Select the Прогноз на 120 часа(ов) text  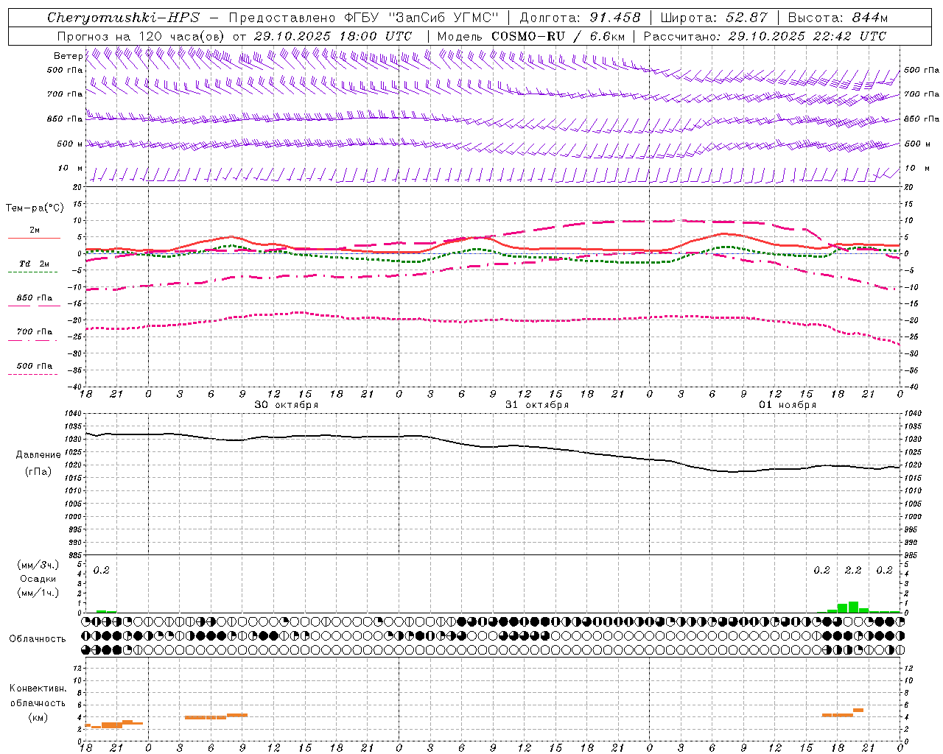[142, 36]
